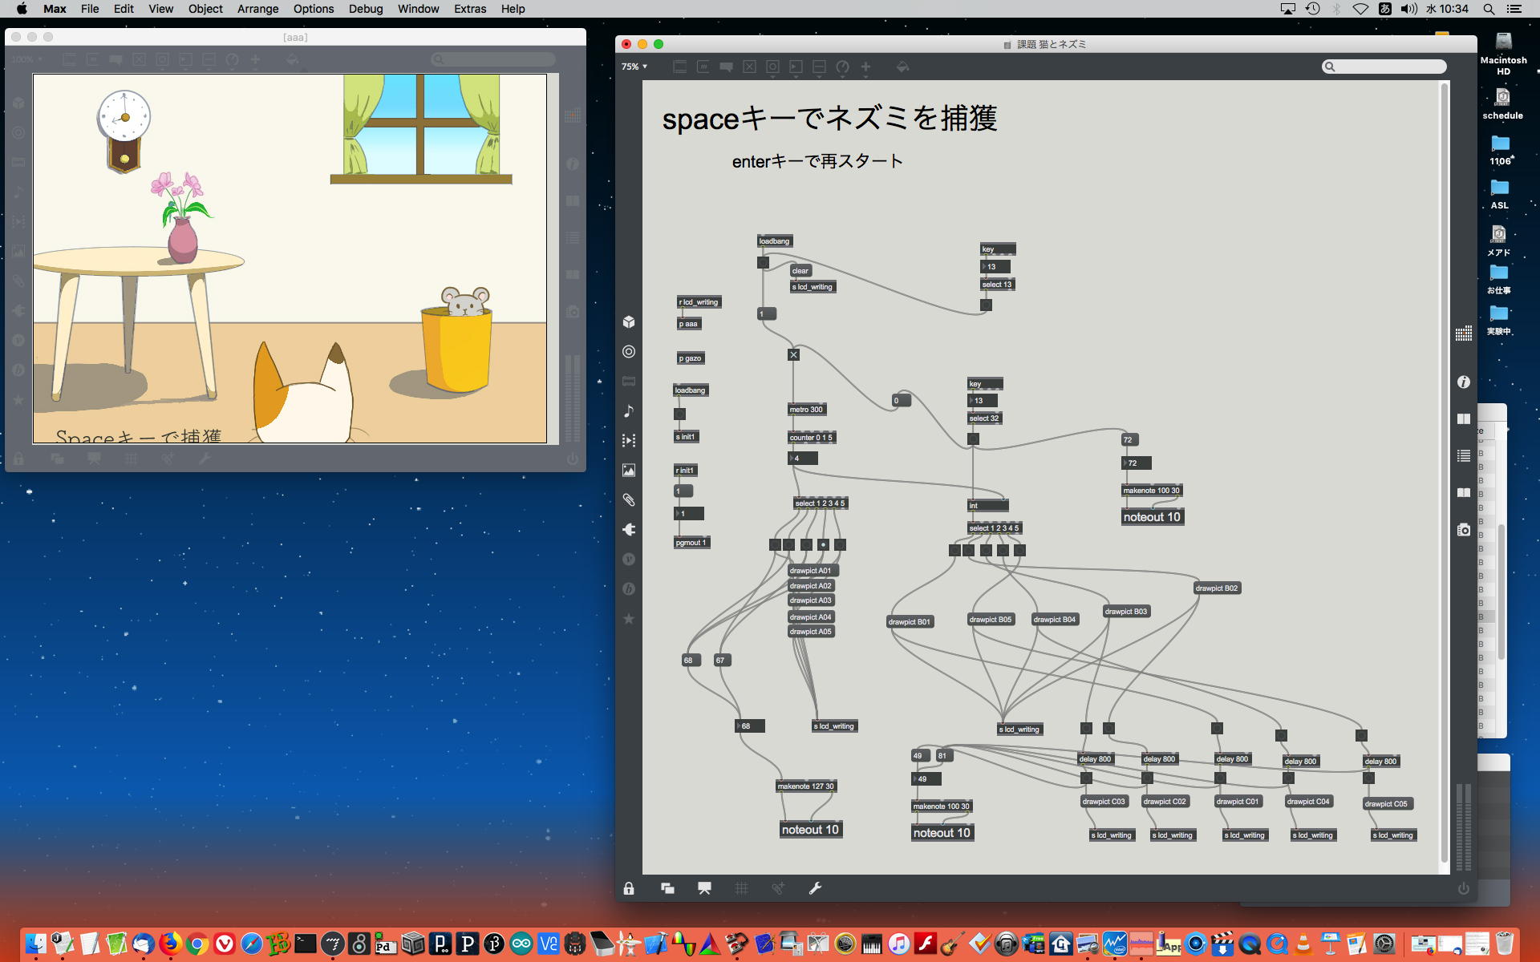Open the Objects browser cube icon

pyautogui.click(x=629, y=322)
